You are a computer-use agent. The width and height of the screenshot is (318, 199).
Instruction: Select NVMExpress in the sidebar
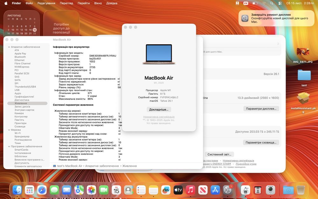(22, 67)
